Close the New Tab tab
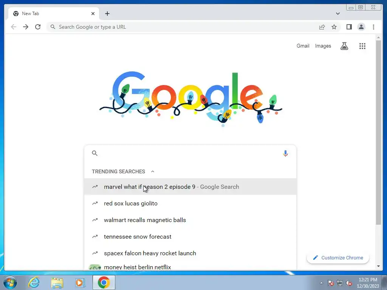 tap(93, 14)
